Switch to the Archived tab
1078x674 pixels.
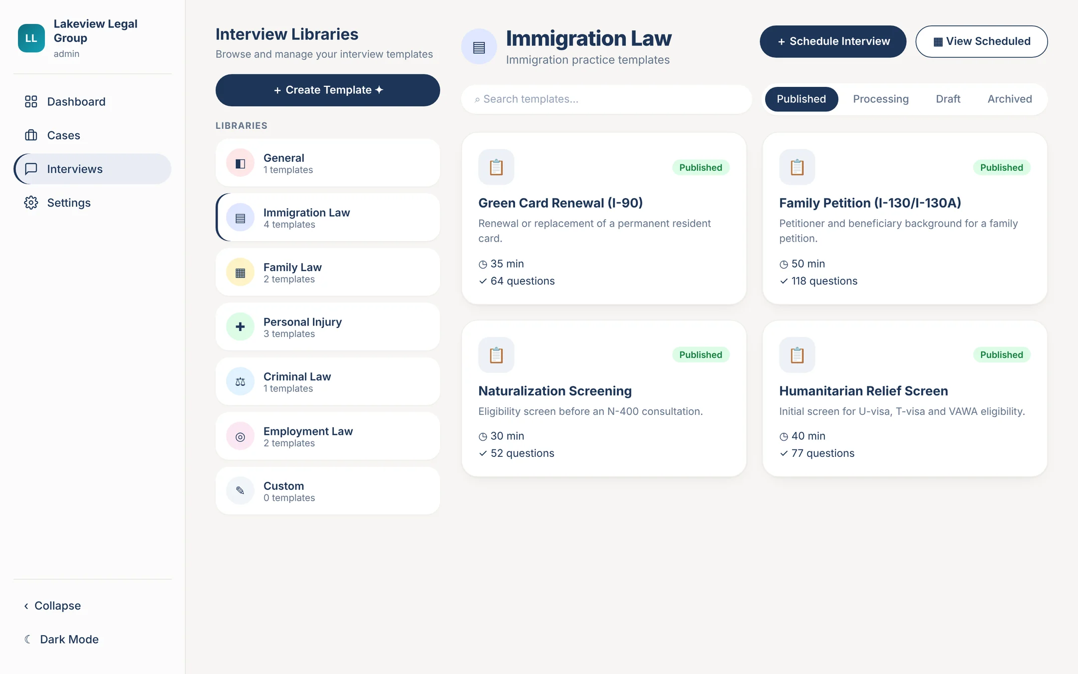1010,99
